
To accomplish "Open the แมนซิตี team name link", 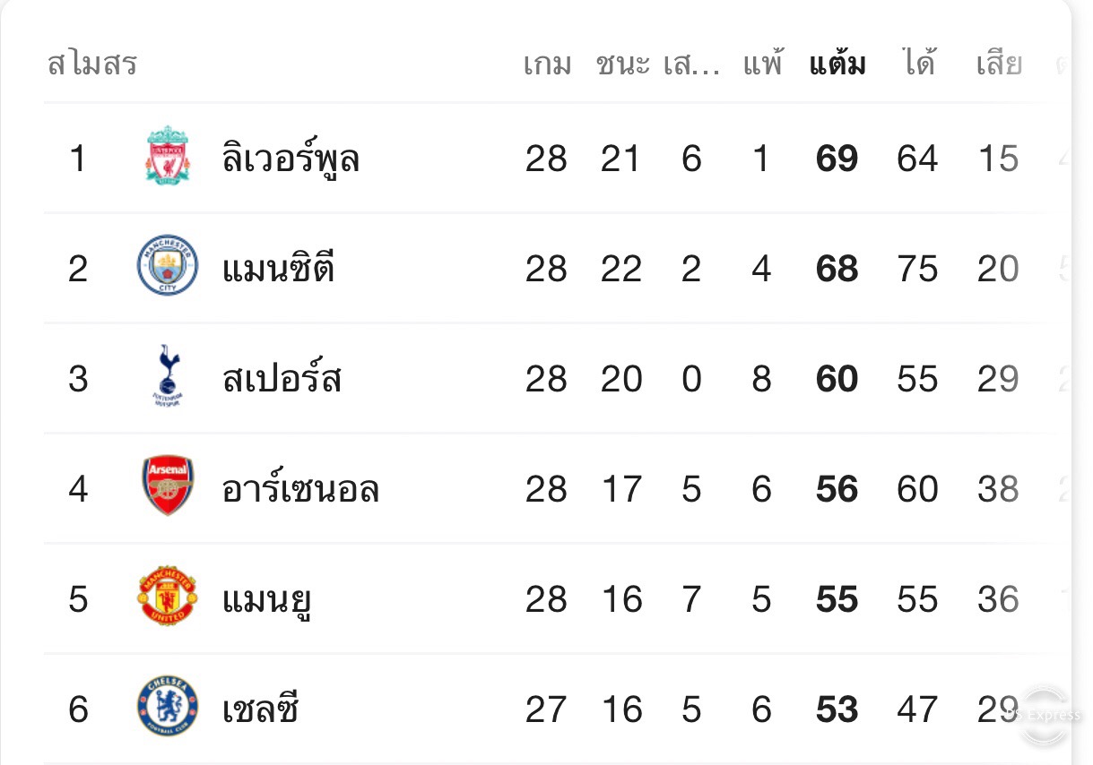I will tap(279, 268).
